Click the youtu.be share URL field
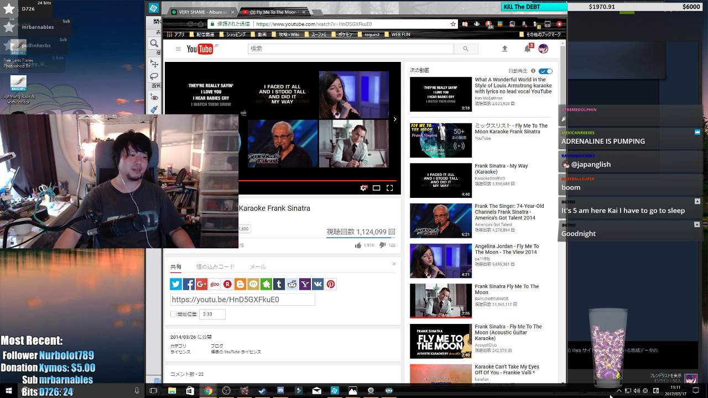This screenshot has height=398, width=708. point(242,300)
